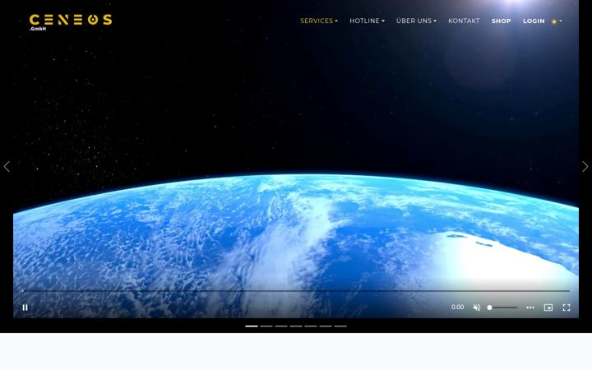Open the Services dropdown menu
Viewport: 592px width, 370px height.
(319, 21)
